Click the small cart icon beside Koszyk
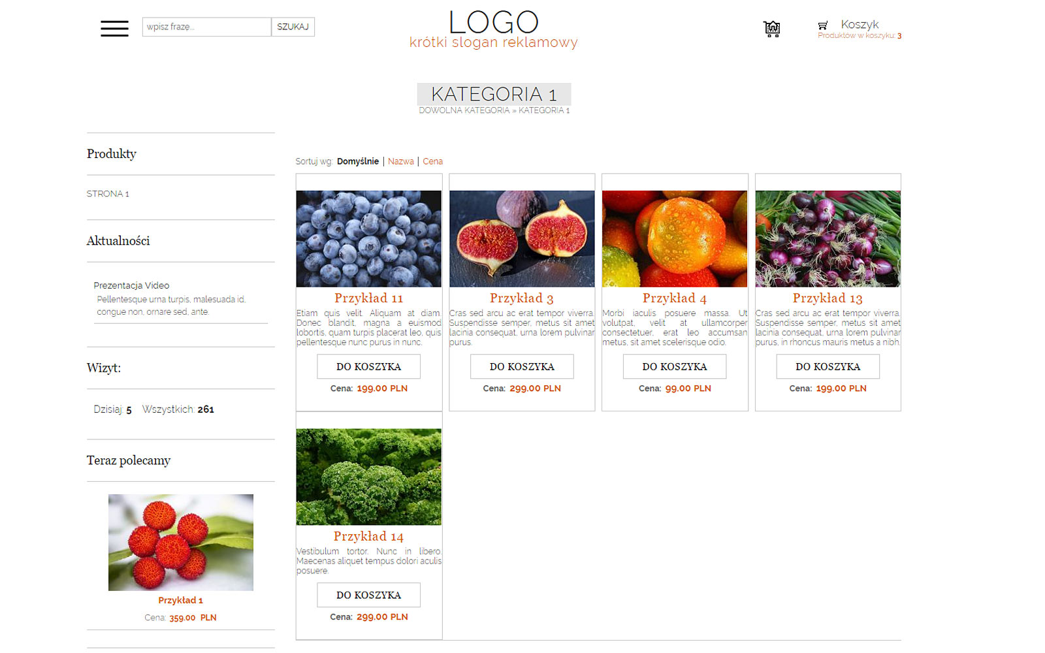1045x653 pixels. [x=823, y=25]
